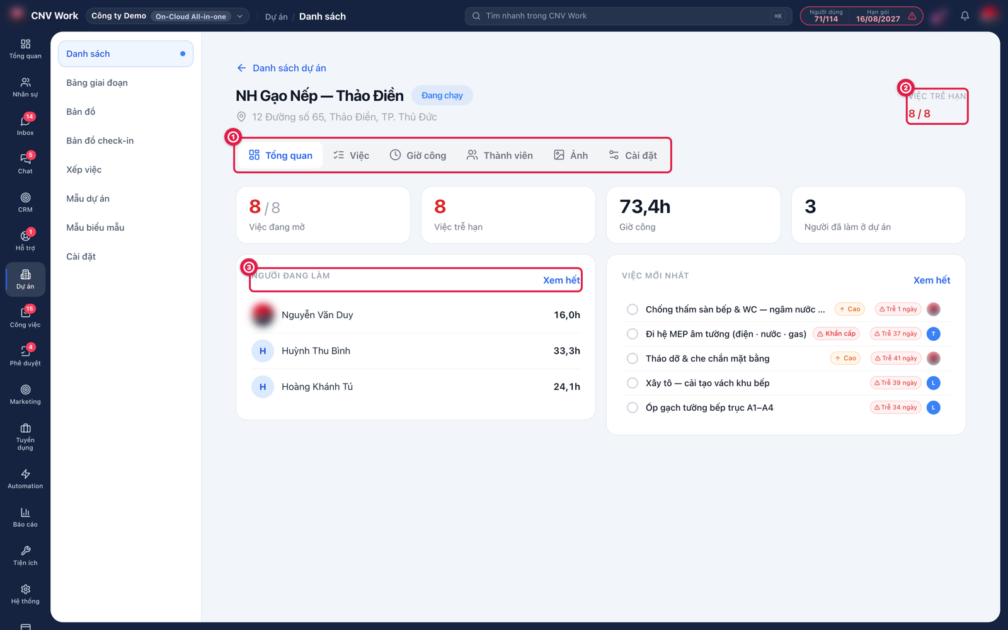Image resolution: width=1008 pixels, height=630 pixels.
Task: Go back to Danh sách dự án
Action: pos(281,68)
